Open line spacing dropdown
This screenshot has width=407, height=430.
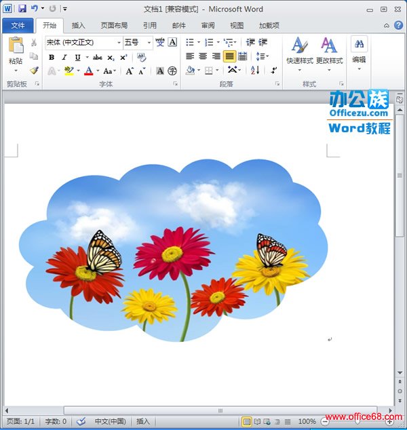coord(263,56)
